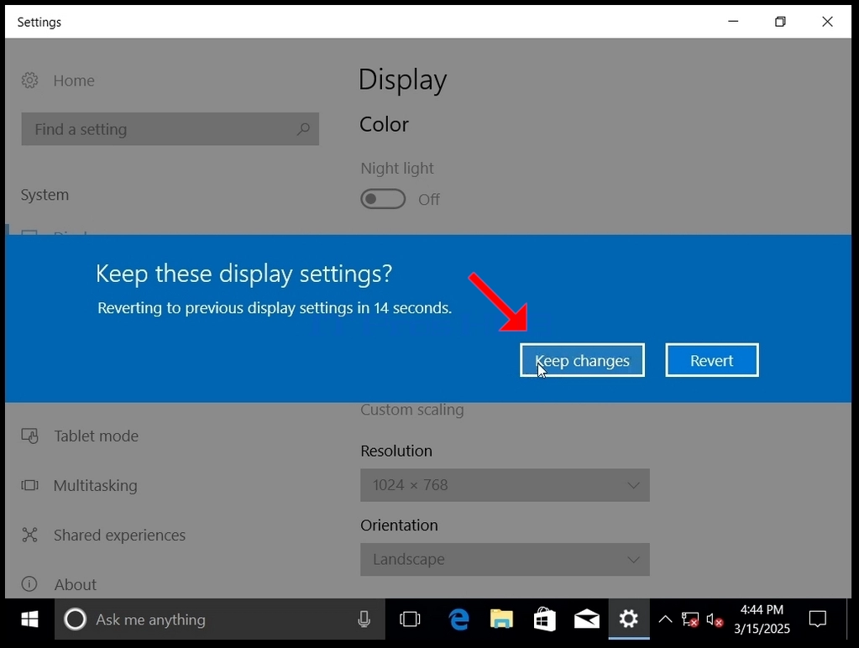
Task: Click the Revert button
Action: (x=711, y=360)
